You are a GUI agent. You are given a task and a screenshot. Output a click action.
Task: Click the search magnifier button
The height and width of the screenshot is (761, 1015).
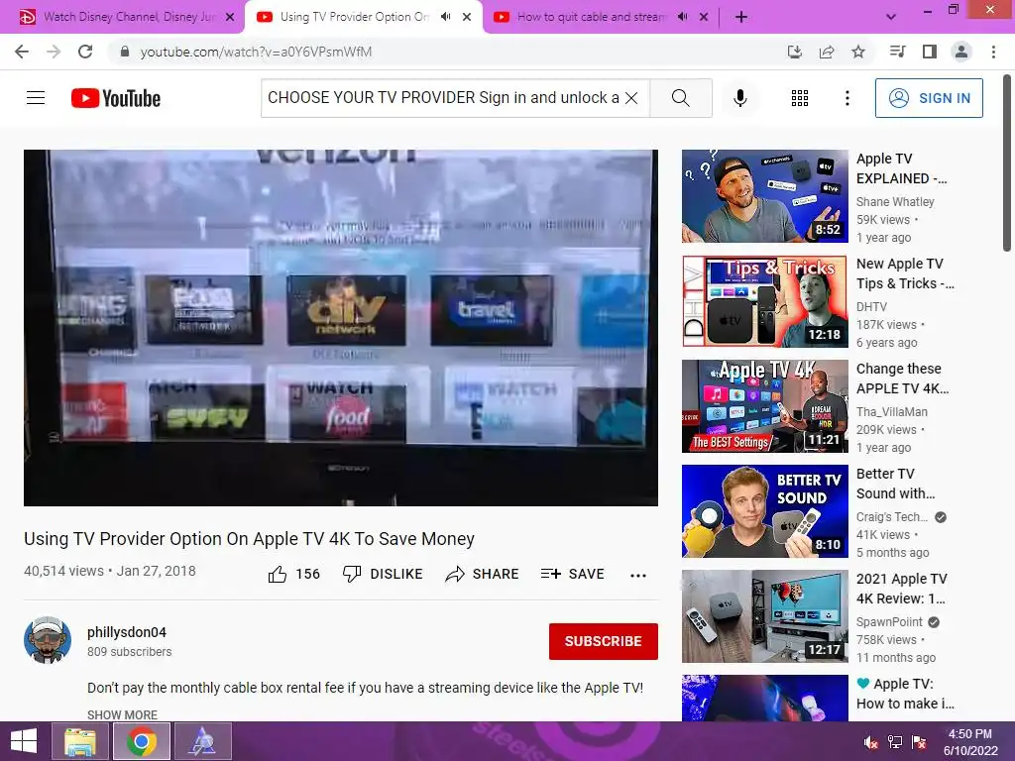680,98
